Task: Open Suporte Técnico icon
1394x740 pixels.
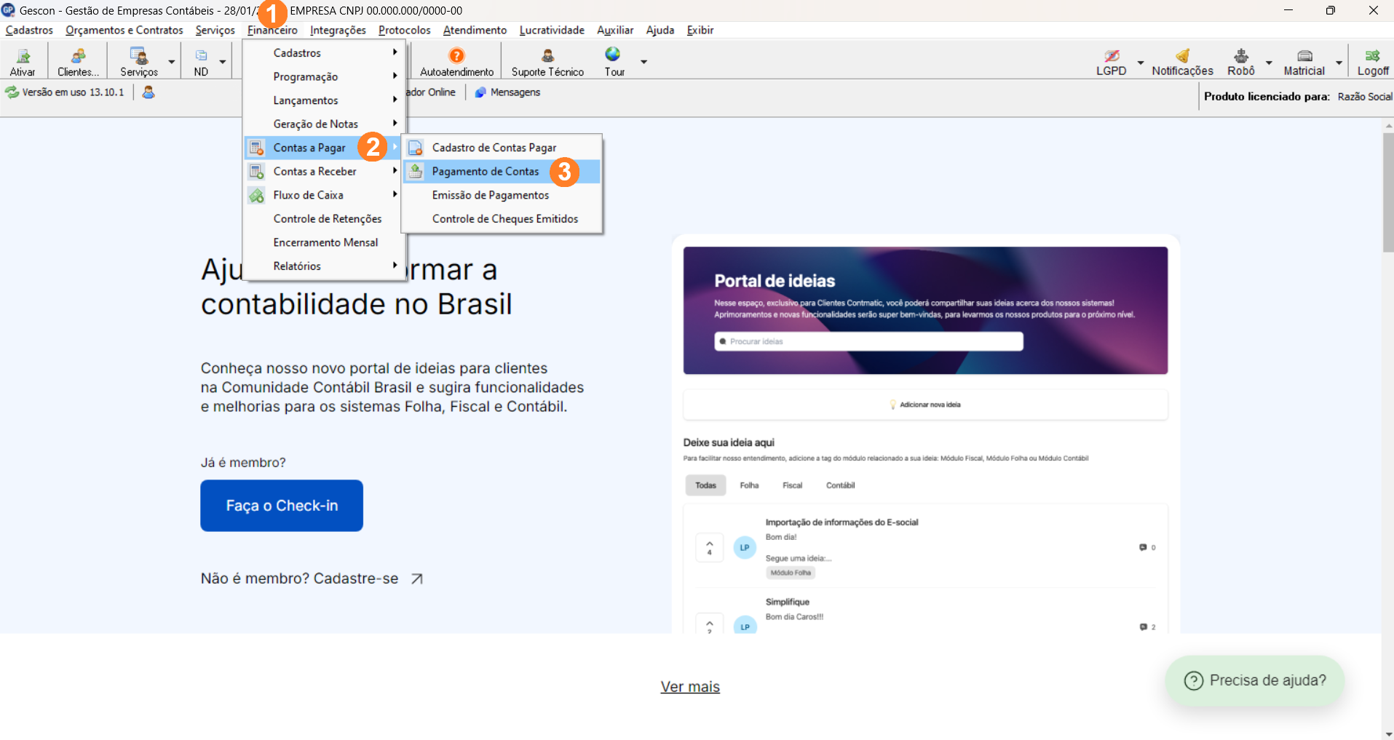Action: click(547, 55)
